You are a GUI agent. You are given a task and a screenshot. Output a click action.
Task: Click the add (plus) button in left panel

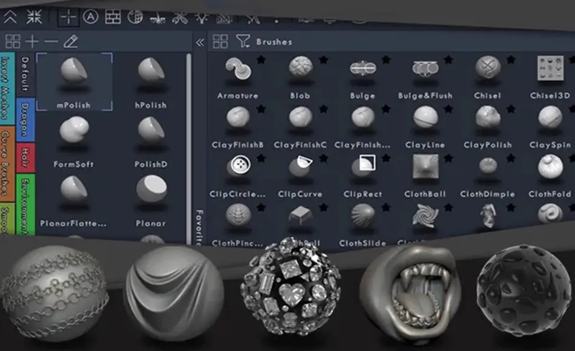[32, 41]
